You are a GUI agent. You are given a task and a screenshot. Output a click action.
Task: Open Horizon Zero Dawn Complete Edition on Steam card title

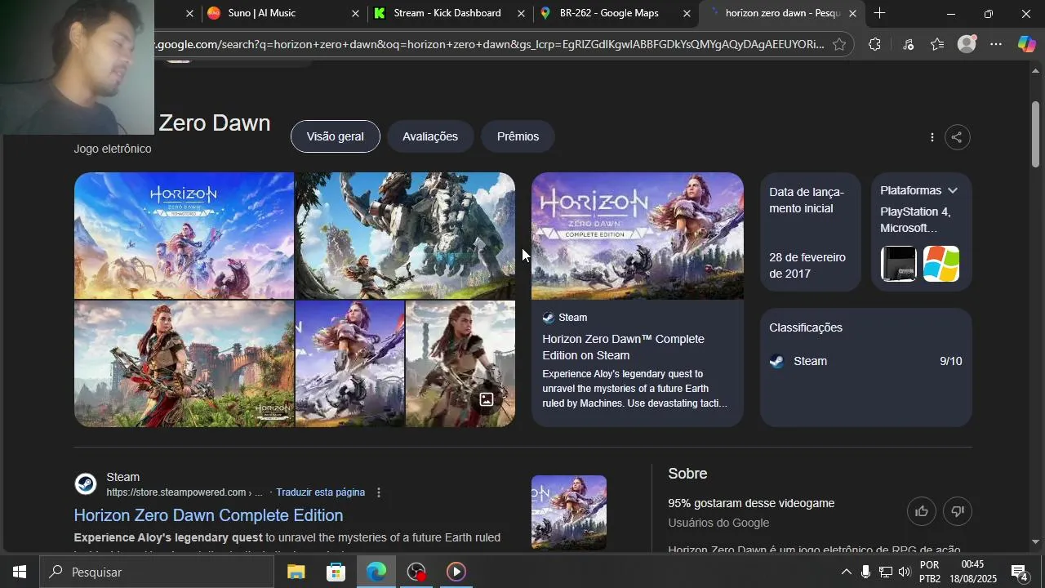coord(623,347)
